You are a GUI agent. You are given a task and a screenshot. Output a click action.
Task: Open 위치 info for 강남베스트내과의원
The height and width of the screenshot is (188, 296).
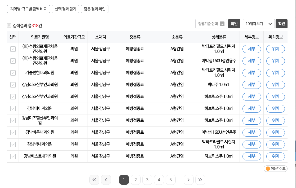[275, 156]
